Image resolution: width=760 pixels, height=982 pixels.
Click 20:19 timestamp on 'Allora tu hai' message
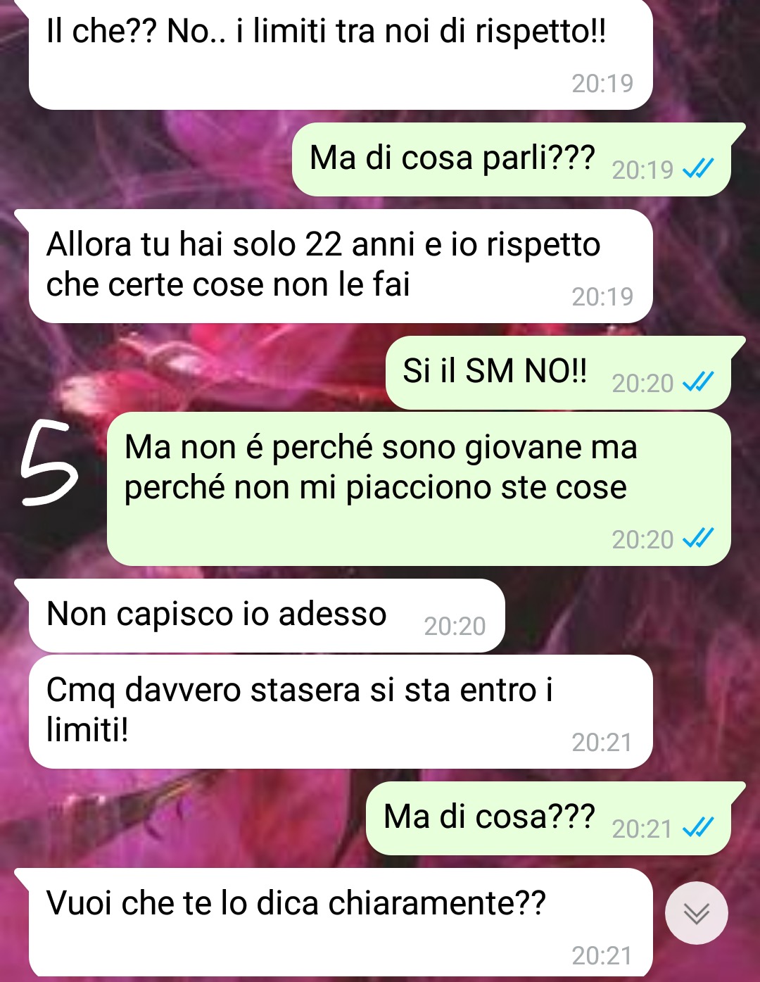[x=602, y=296]
